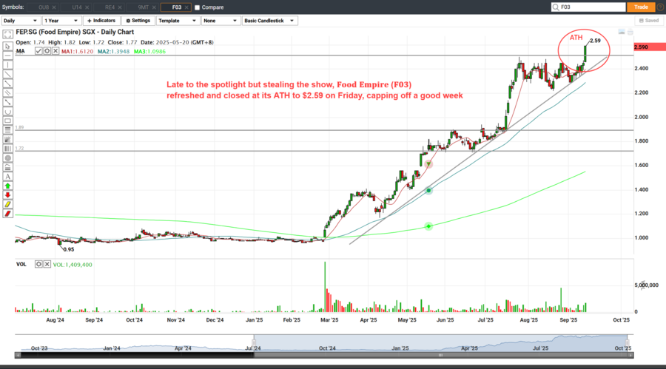The height and width of the screenshot is (369, 666).
Task: Select the yellow highlighter tool
Action: click(7, 204)
